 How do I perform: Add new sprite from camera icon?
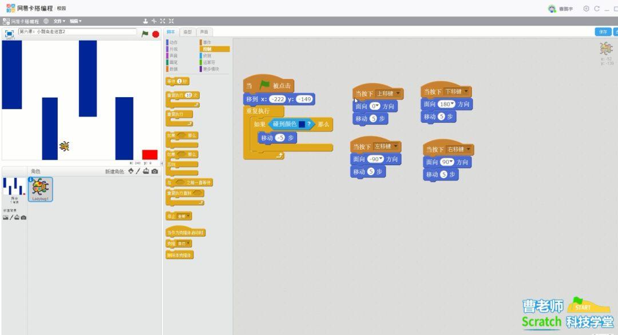point(154,172)
